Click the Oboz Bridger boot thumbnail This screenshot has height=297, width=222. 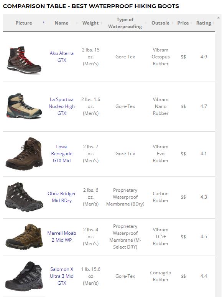[24, 197]
